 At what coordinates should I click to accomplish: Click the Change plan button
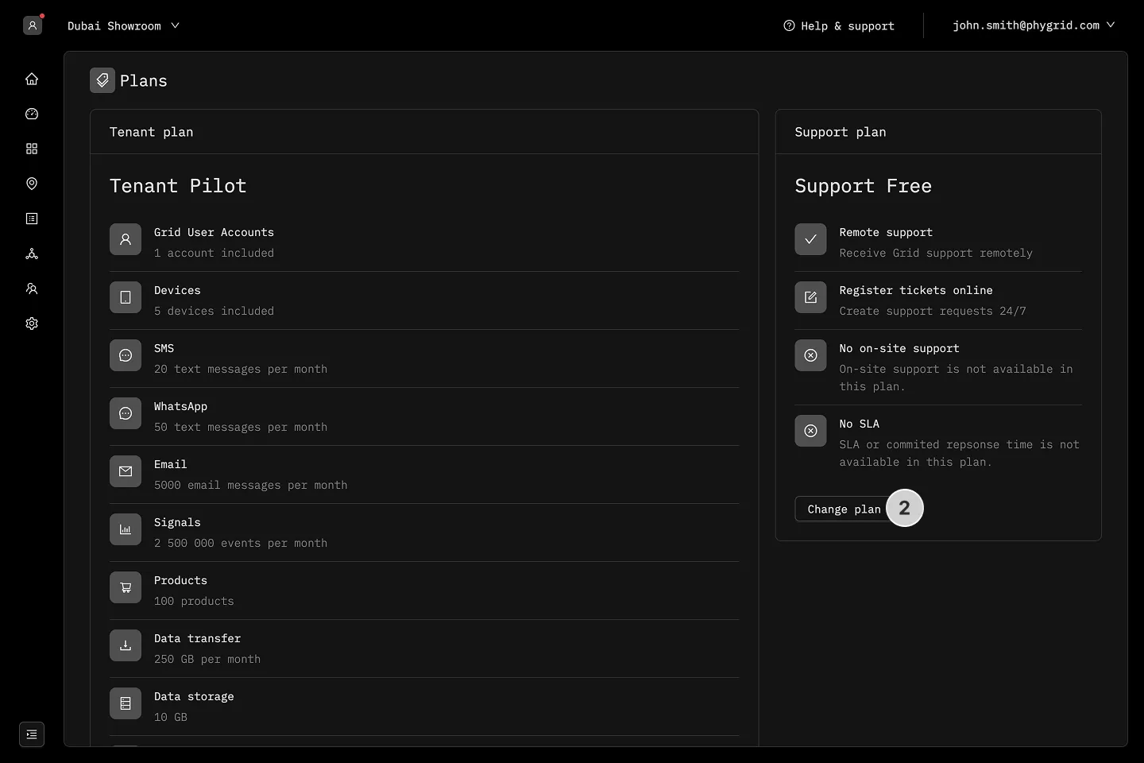pyautogui.click(x=844, y=509)
